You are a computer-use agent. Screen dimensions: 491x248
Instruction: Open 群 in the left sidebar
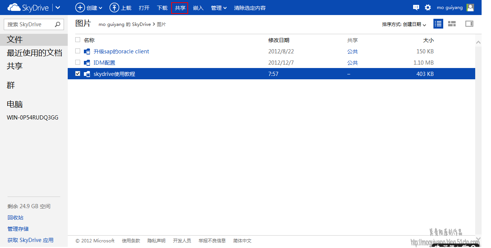(x=11, y=85)
